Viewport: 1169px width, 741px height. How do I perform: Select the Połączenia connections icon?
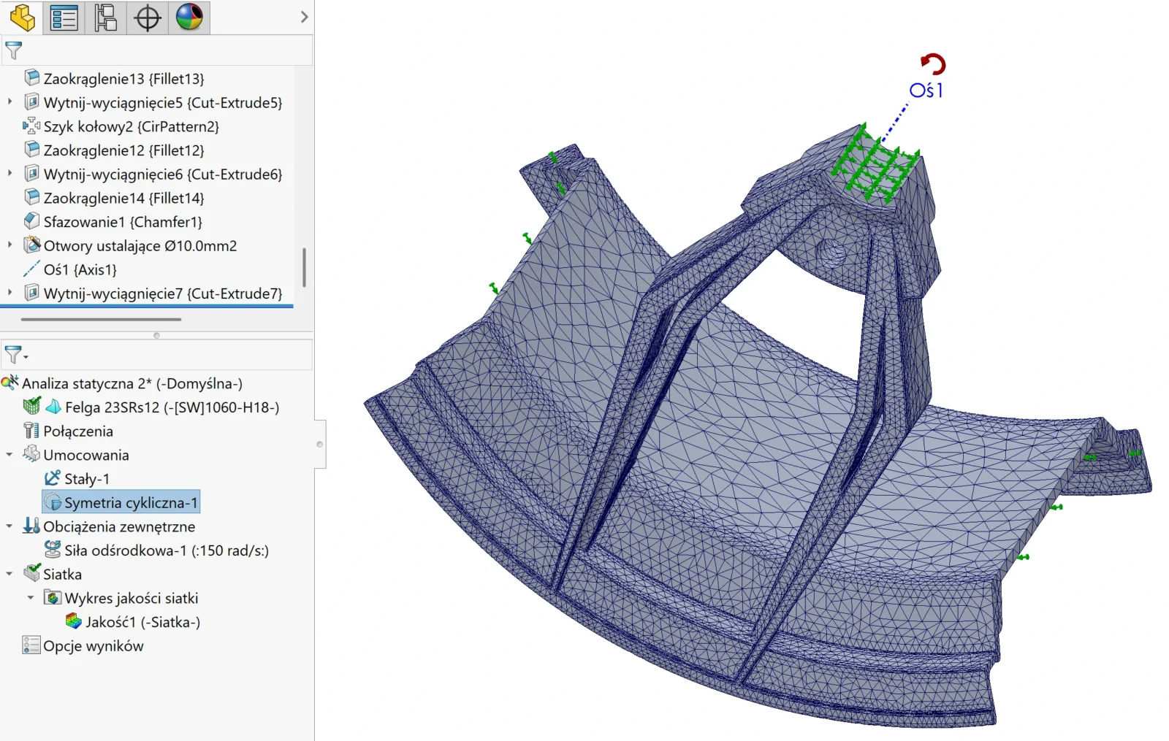click(x=31, y=431)
